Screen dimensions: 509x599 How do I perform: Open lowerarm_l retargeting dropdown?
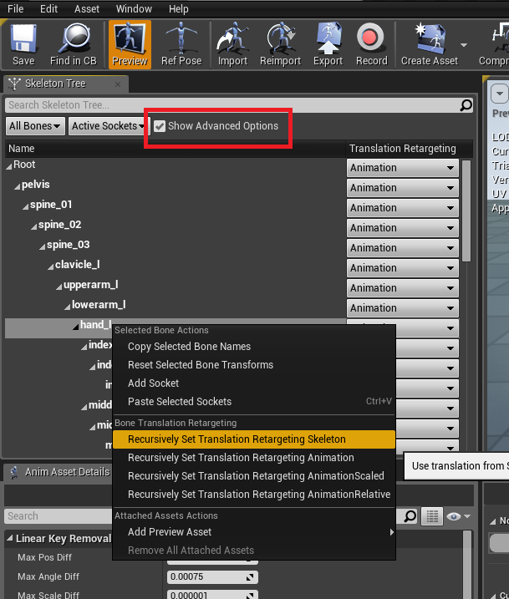point(403,308)
